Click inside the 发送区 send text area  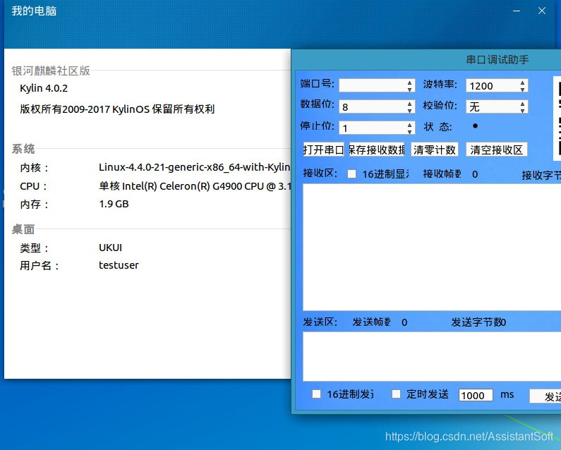[432, 356]
